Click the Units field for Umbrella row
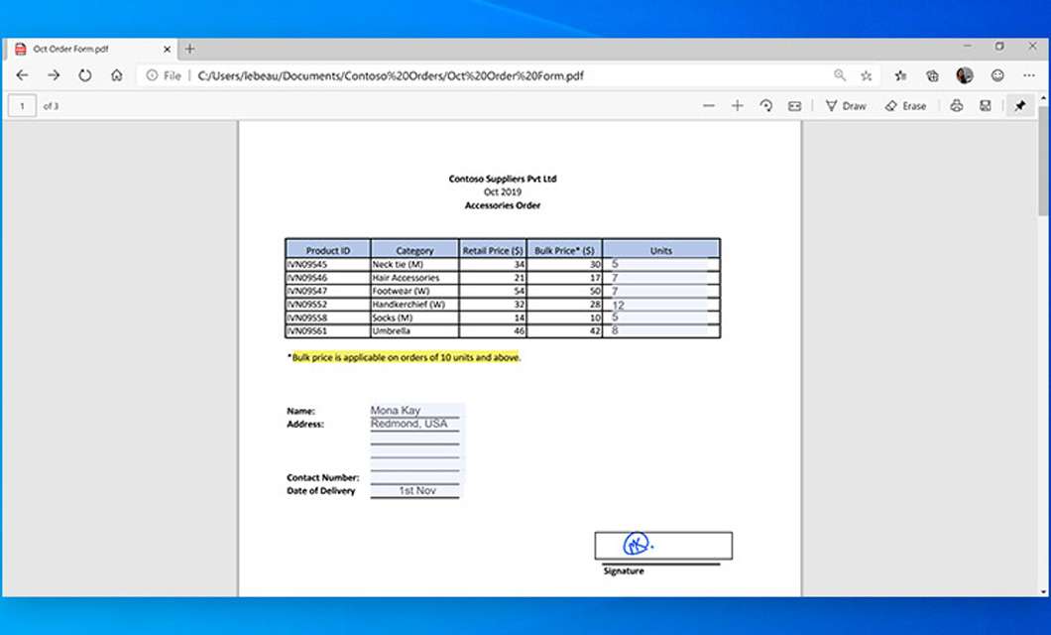1051x635 pixels. coord(661,331)
